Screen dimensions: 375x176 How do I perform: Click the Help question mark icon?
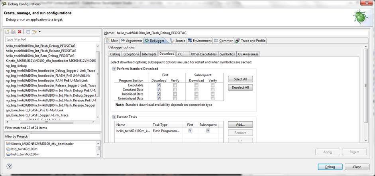[x=9, y=166]
